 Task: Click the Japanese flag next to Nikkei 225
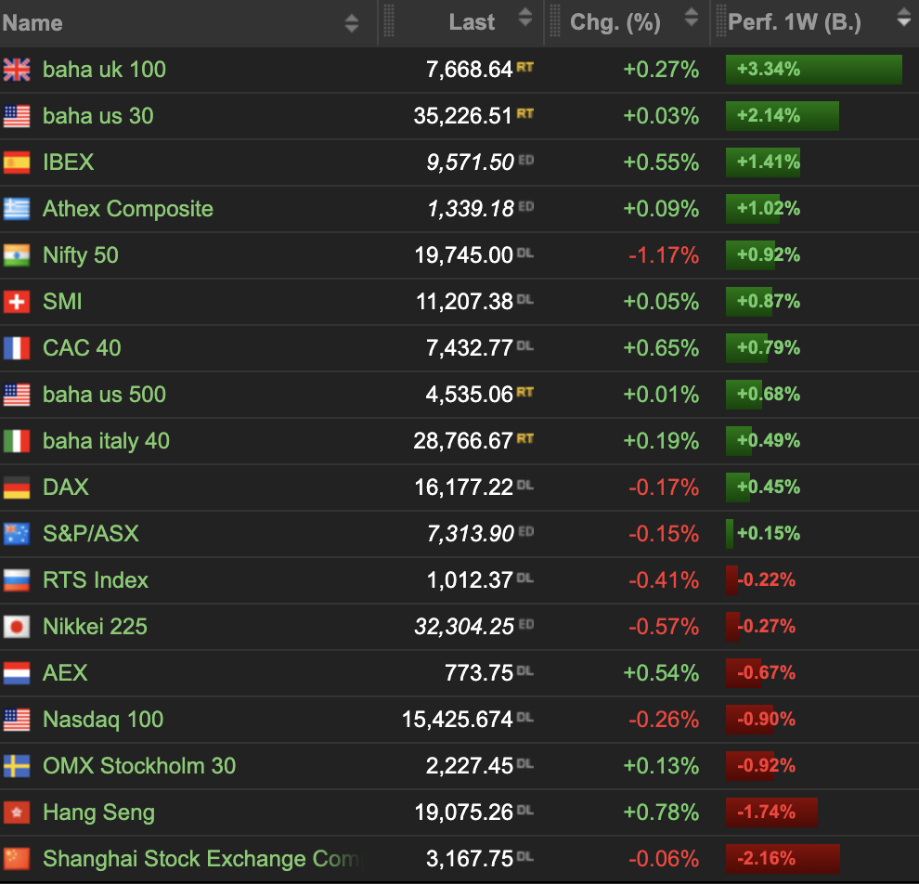[x=17, y=627]
